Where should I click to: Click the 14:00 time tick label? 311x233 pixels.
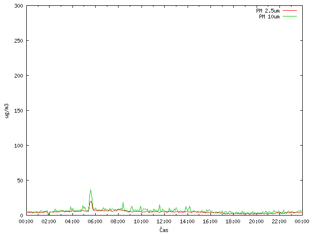coord(187,221)
